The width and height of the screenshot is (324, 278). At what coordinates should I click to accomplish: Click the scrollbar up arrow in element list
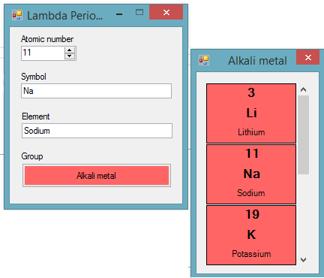tap(304, 89)
